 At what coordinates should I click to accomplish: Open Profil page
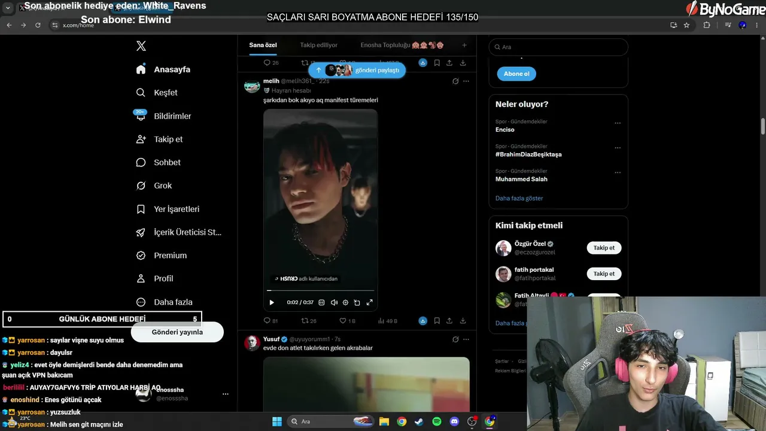154,278
